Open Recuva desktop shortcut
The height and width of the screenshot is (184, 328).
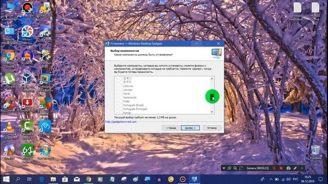tap(45, 9)
